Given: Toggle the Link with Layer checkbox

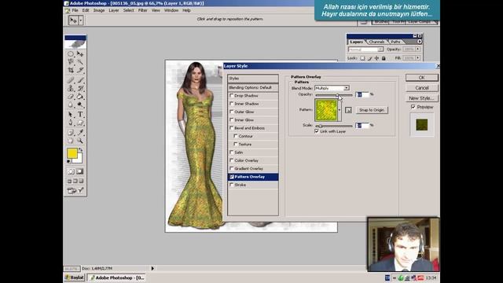Looking at the screenshot, I should [x=317, y=131].
